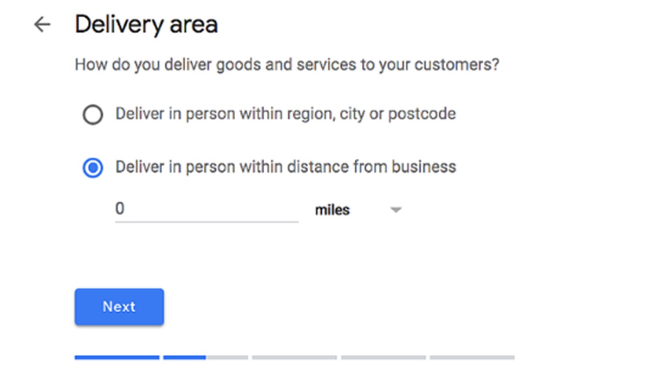The image size is (650, 368).
Task: Click the 0 value in the distance field
Action: click(120, 209)
